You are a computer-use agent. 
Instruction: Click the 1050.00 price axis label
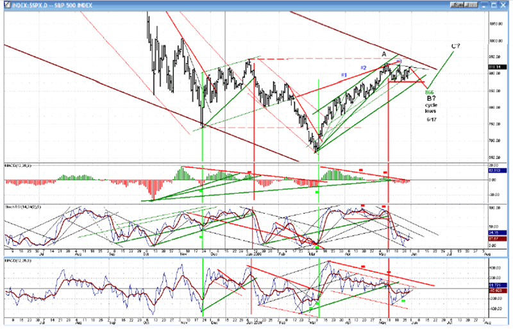pos(496,24)
